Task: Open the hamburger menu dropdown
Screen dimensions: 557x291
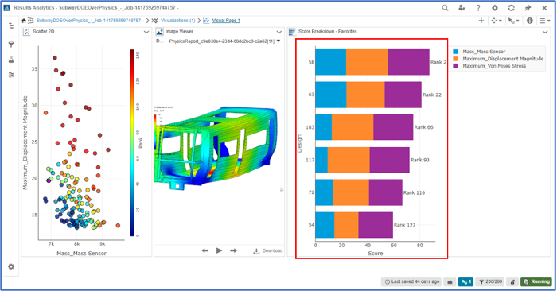Action: (x=545, y=21)
